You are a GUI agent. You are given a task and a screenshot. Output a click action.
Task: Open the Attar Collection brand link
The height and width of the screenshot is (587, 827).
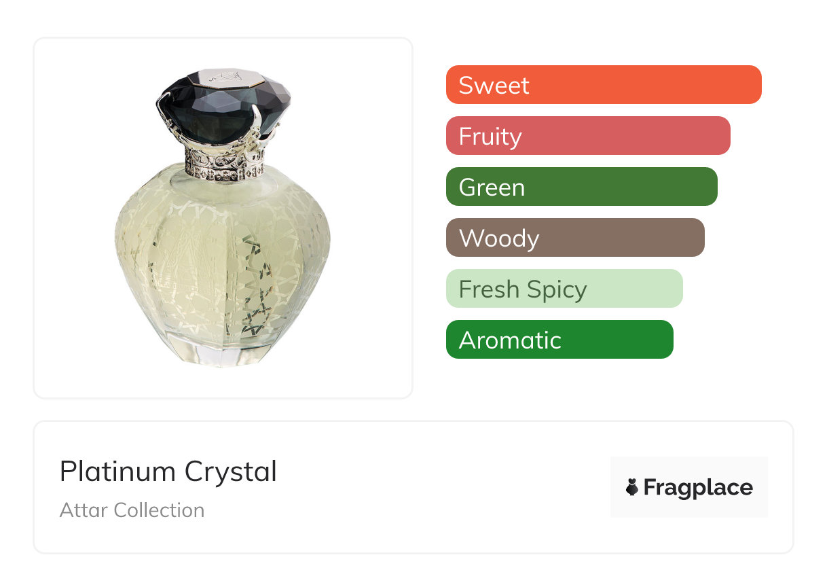pos(132,510)
